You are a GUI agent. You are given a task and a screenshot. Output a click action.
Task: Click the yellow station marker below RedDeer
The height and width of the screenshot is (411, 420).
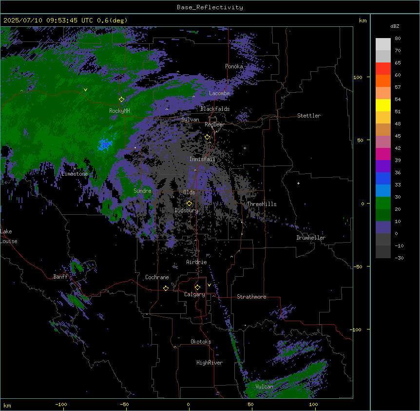tap(208, 137)
